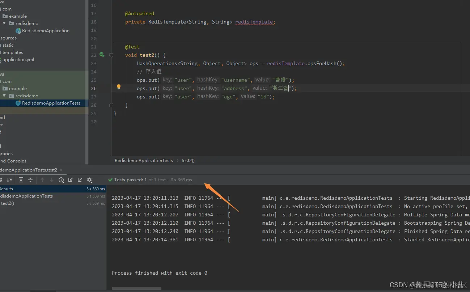
Task: Click the Expand All tests icon
Action: (21, 180)
